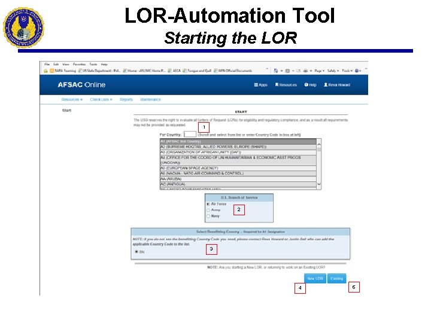The width and height of the screenshot is (431, 323).
Task: Select A5 European Space Agency row
Action: [x=238, y=168]
